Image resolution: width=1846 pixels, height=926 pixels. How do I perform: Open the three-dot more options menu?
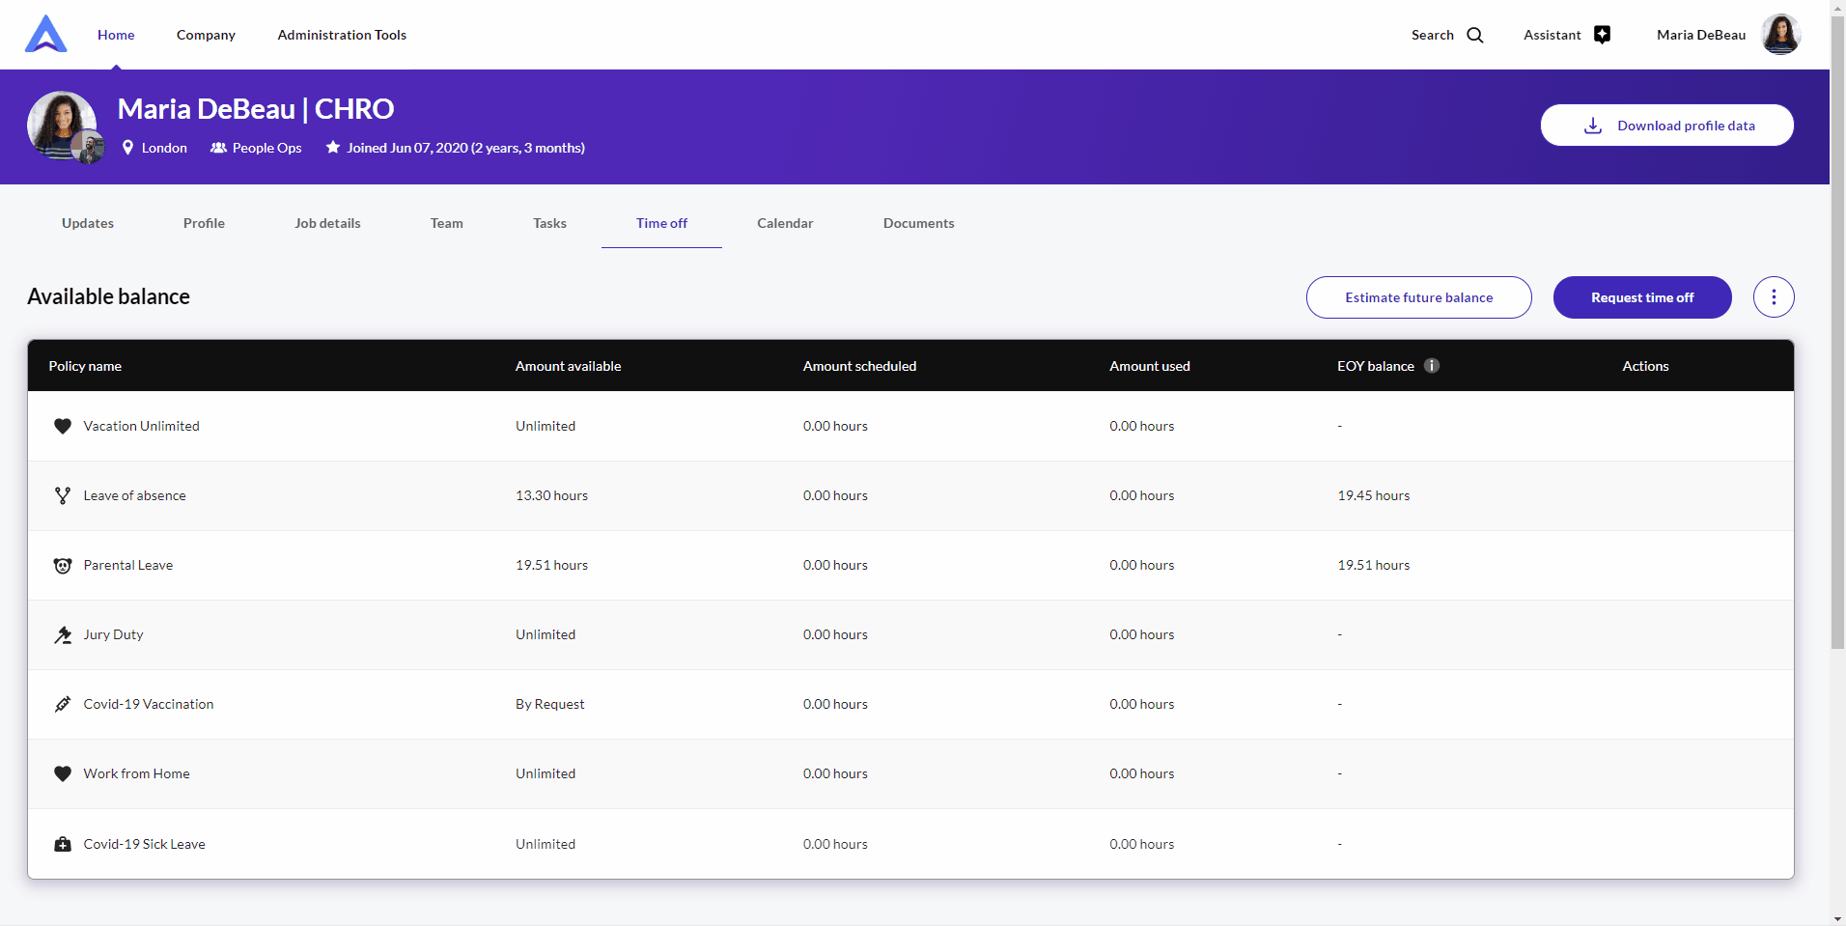pyautogui.click(x=1773, y=297)
